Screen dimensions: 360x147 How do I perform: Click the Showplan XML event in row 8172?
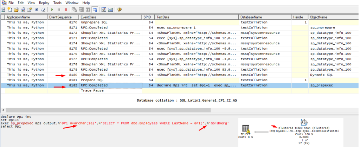click(110, 33)
